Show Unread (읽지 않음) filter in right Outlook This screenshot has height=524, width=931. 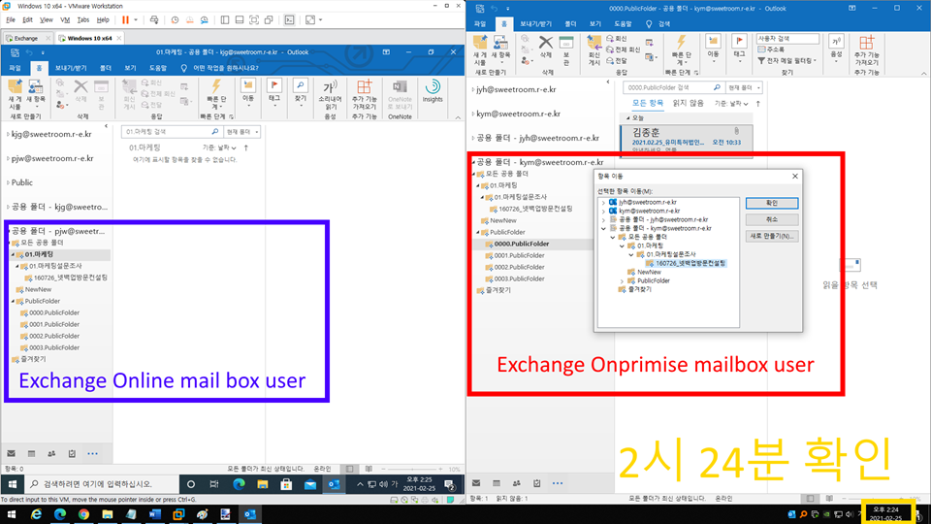(688, 104)
